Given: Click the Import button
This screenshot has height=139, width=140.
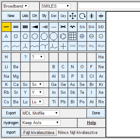Looking at the screenshot, I should (x=11, y=132).
